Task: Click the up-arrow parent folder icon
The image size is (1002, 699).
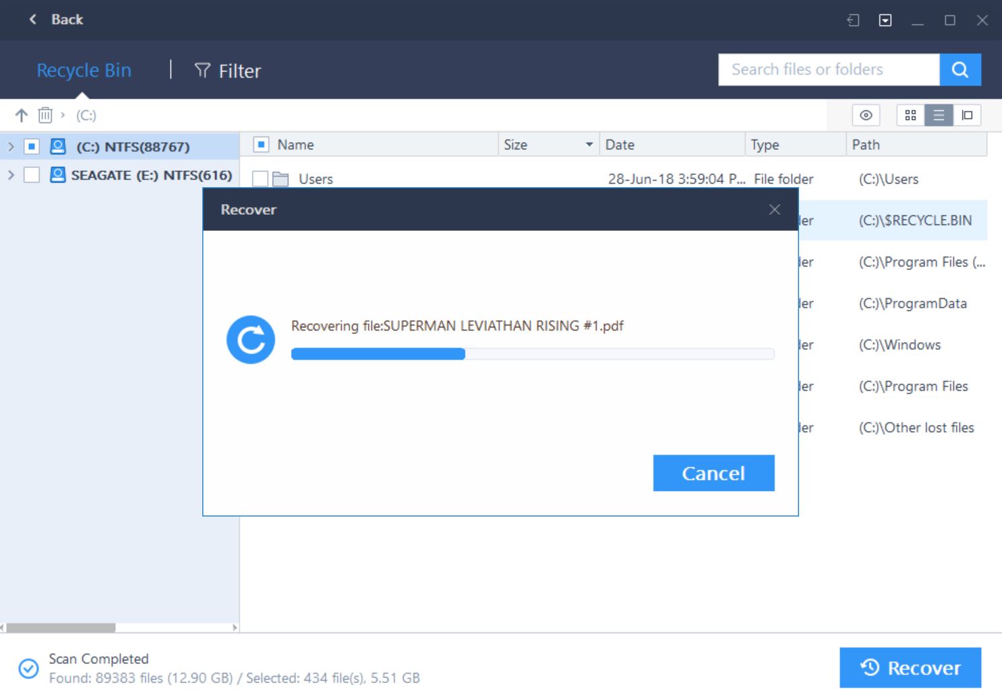Action: pyautogui.click(x=22, y=115)
